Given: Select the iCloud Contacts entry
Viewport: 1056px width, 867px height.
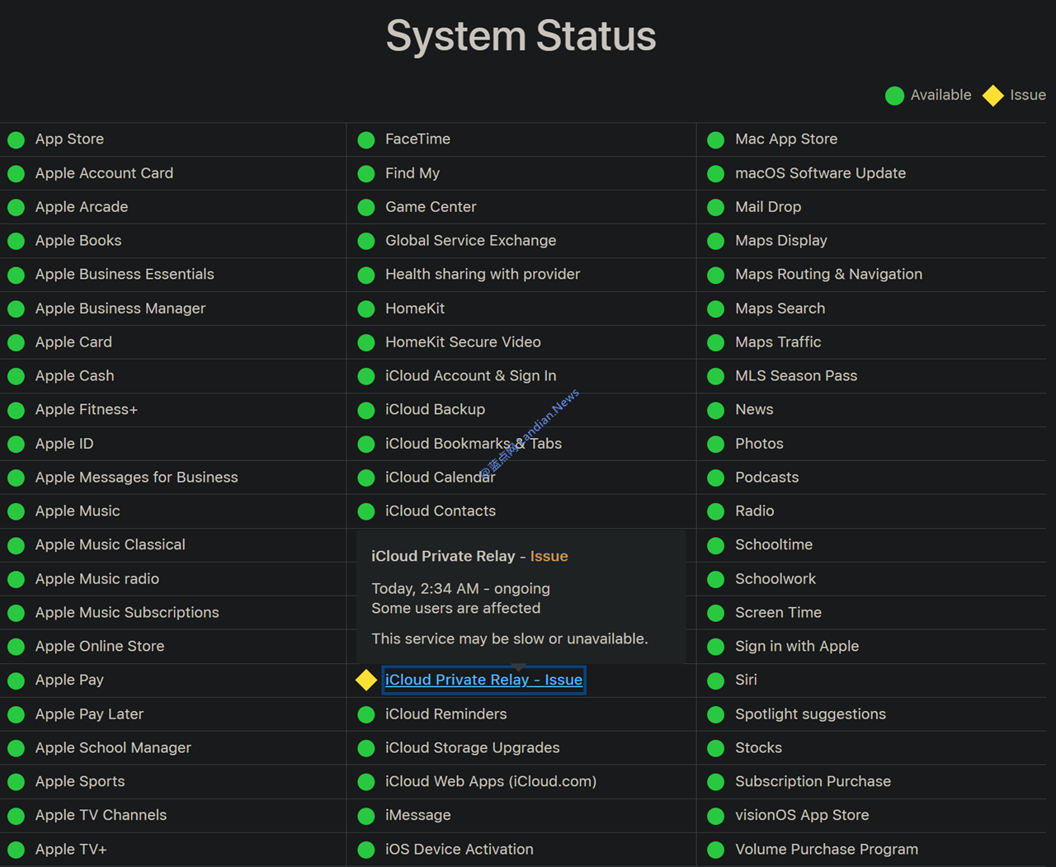Looking at the screenshot, I should tap(441, 511).
